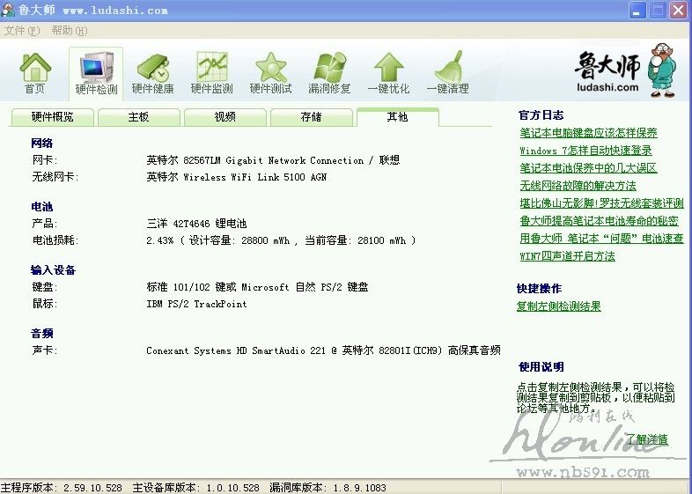Image resolution: width=692 pixels, height=494 pixels.
Task: Click the 了解详情 link
Action: pos(647,439)
